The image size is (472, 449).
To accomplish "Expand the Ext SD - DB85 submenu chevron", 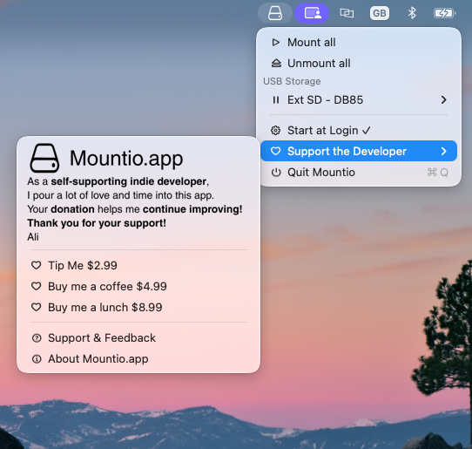I will [x=444, y=99].
